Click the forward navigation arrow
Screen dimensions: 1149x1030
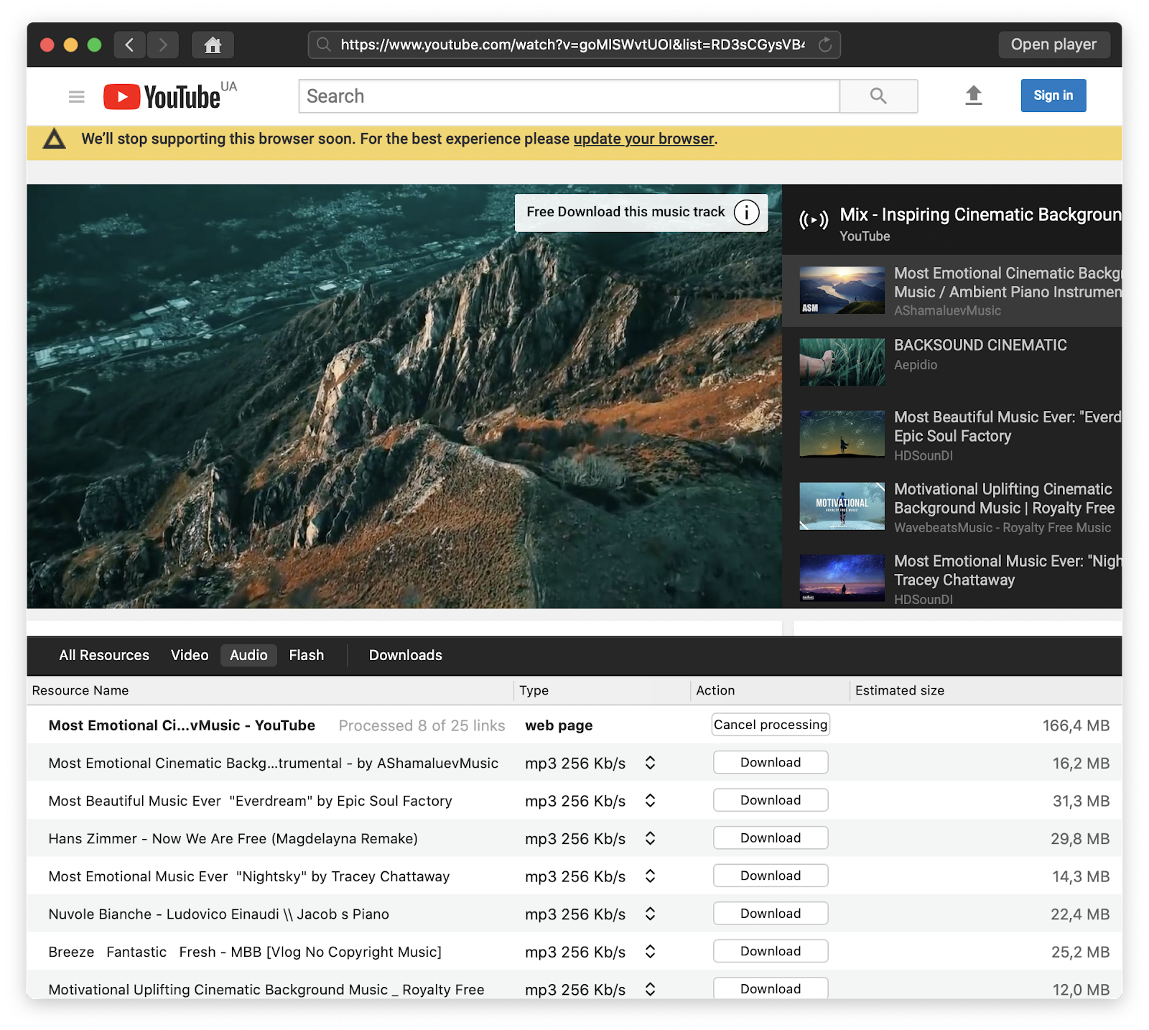163,45
